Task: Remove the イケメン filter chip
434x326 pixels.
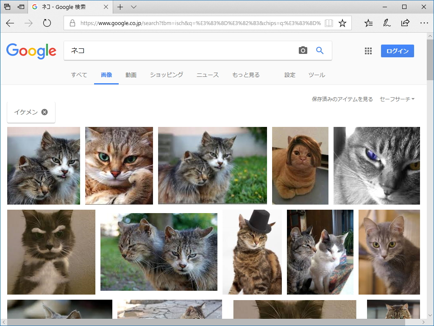Action: click(44, 111)
